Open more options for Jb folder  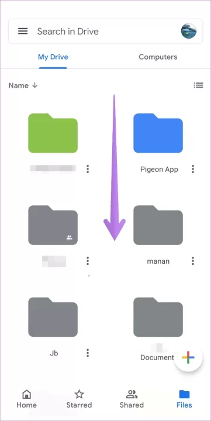point(88,353)
